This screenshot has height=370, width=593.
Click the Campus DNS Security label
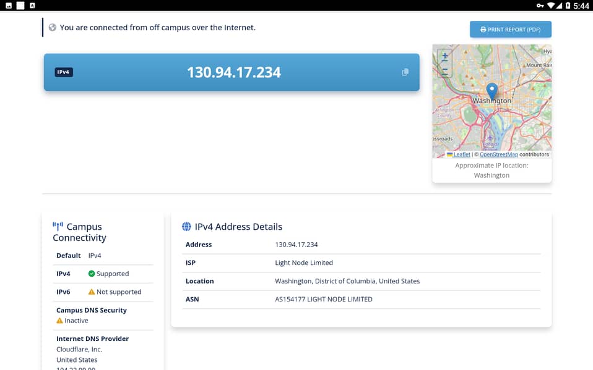92,310
